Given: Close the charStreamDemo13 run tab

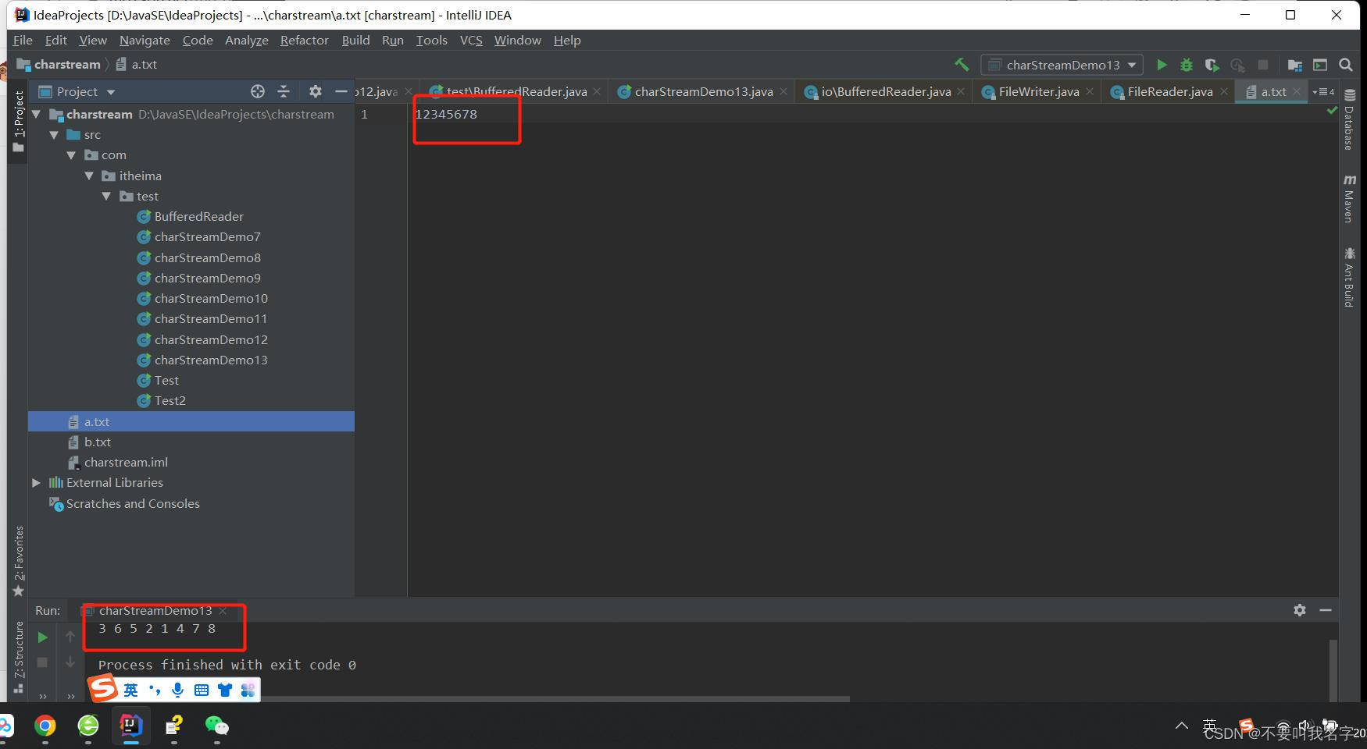Looking at the screenshot, I should pyautogui.click(x=223, y=611).
